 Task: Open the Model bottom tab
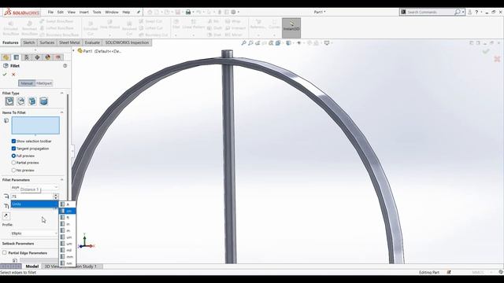(32, 266)
